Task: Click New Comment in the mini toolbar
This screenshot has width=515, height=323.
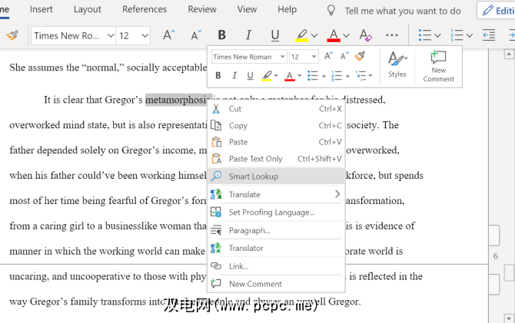Action: (x=438, y=67)
